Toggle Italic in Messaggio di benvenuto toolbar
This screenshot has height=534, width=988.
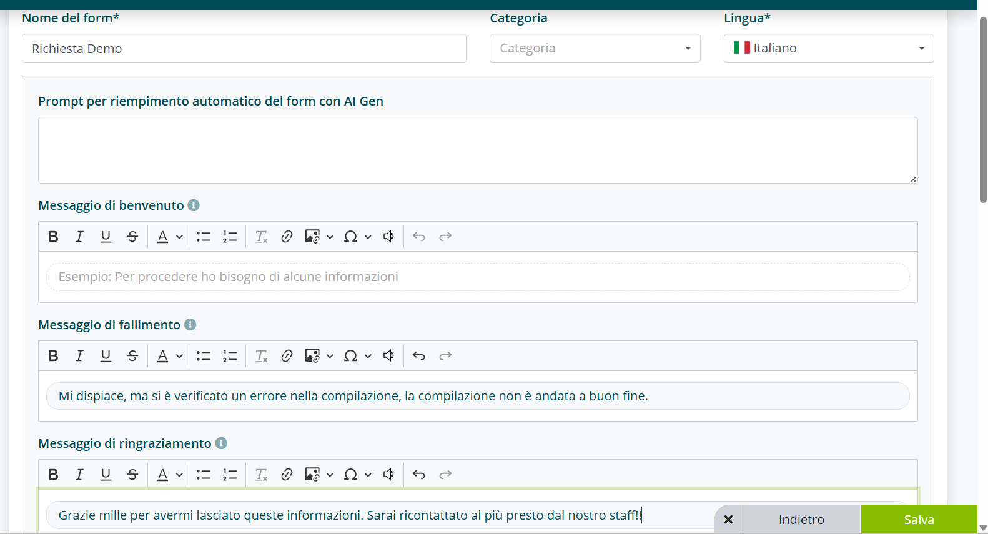[x=79, y=237]
